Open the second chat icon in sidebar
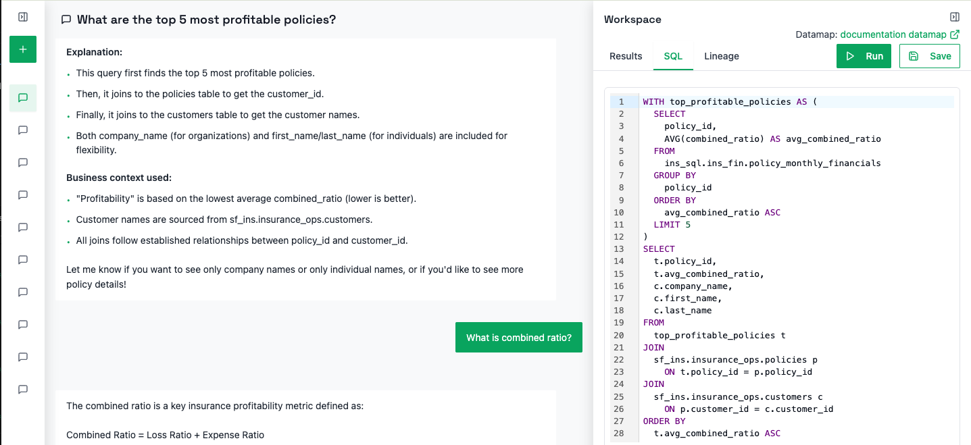 pos(23,130)
